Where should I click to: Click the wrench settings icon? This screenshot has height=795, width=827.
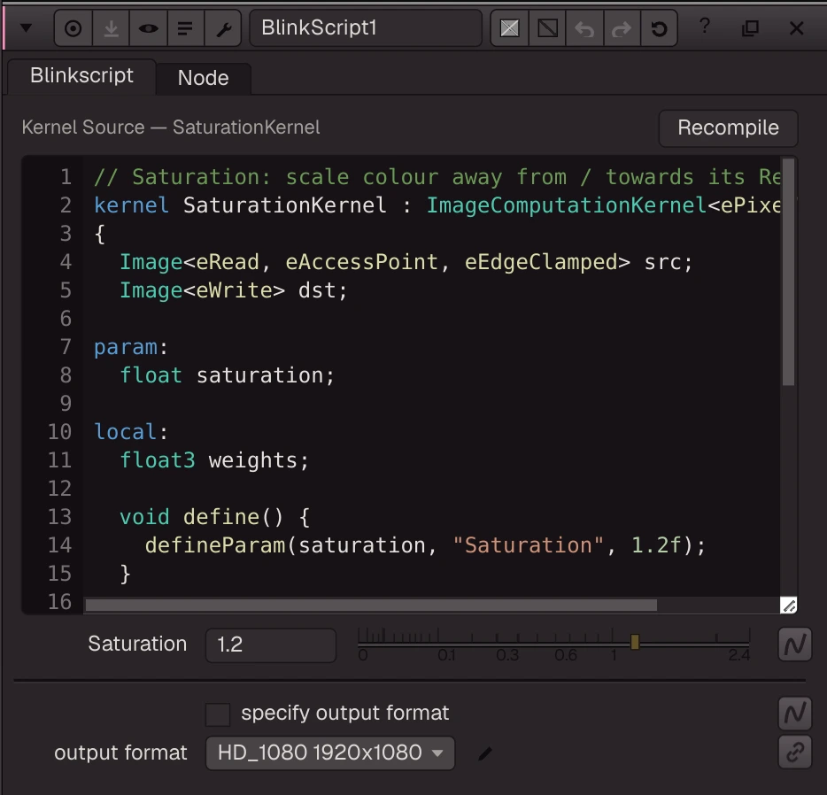223,28
